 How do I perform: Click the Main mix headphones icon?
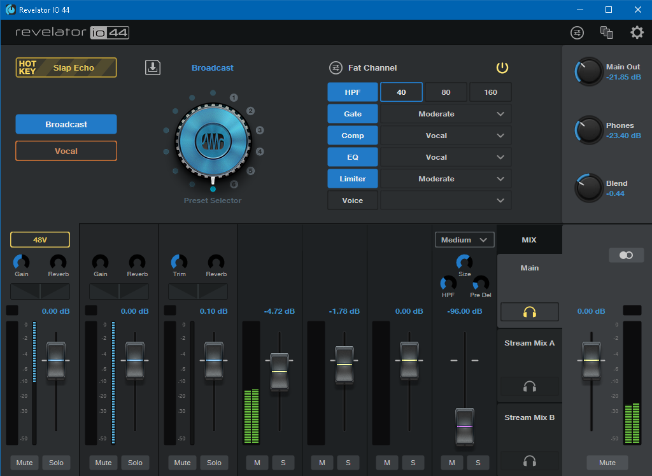pos(529,312)
